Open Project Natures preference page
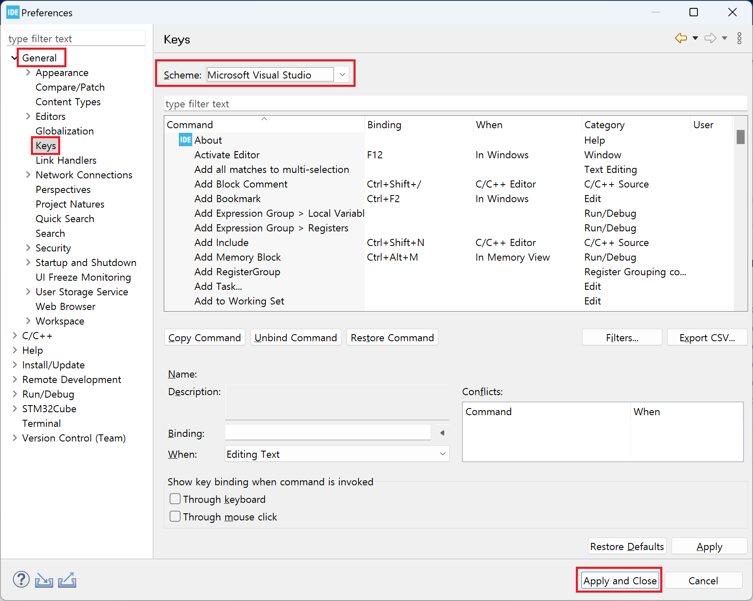This screenshot has height=601, width=753. (x=70, y=204)
